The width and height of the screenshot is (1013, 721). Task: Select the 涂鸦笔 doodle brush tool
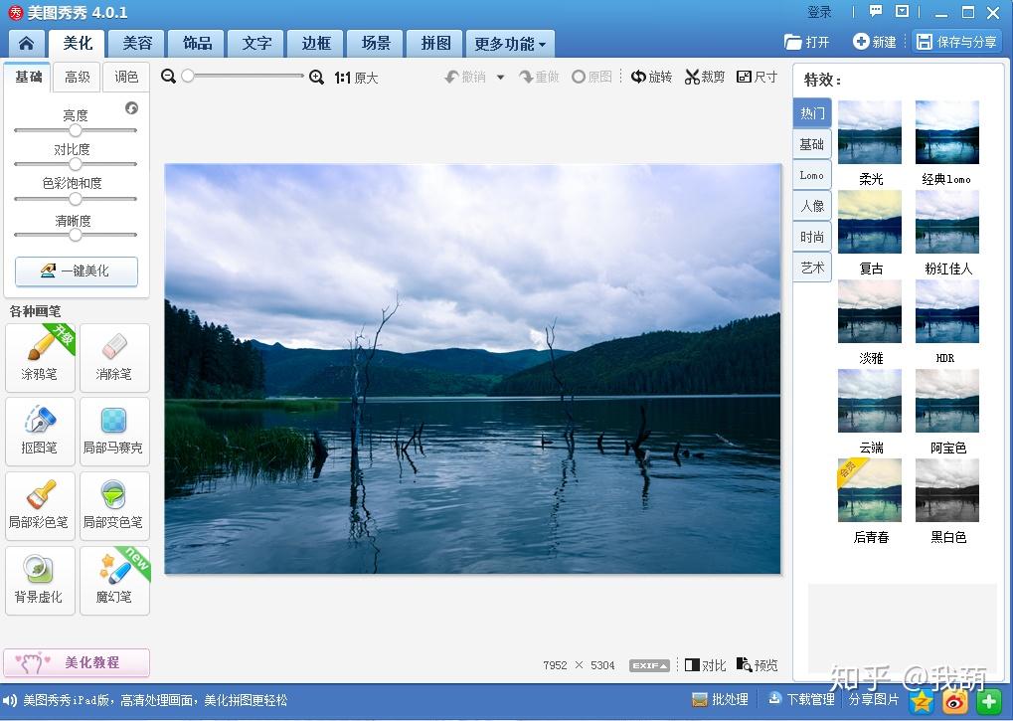click(x=40, y=358)
